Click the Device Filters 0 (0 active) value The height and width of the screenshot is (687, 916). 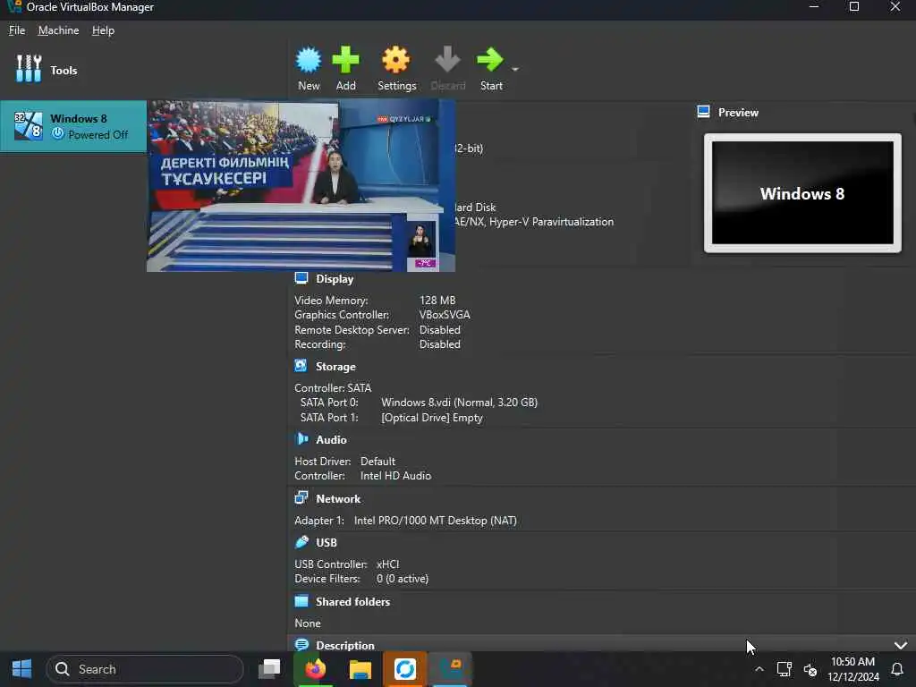click(403, 579)
